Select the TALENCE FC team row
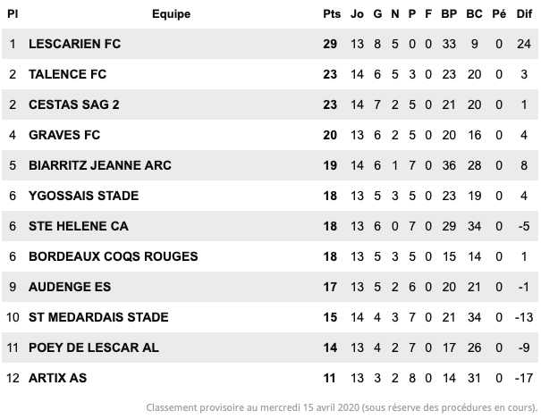This screenshot has width=541, height=419. (x=270, y=74)
